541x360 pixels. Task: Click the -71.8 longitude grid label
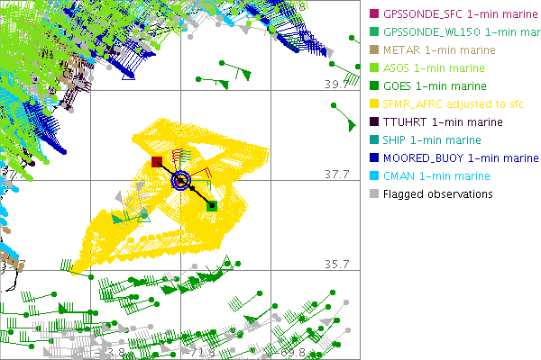coord(204,353)
